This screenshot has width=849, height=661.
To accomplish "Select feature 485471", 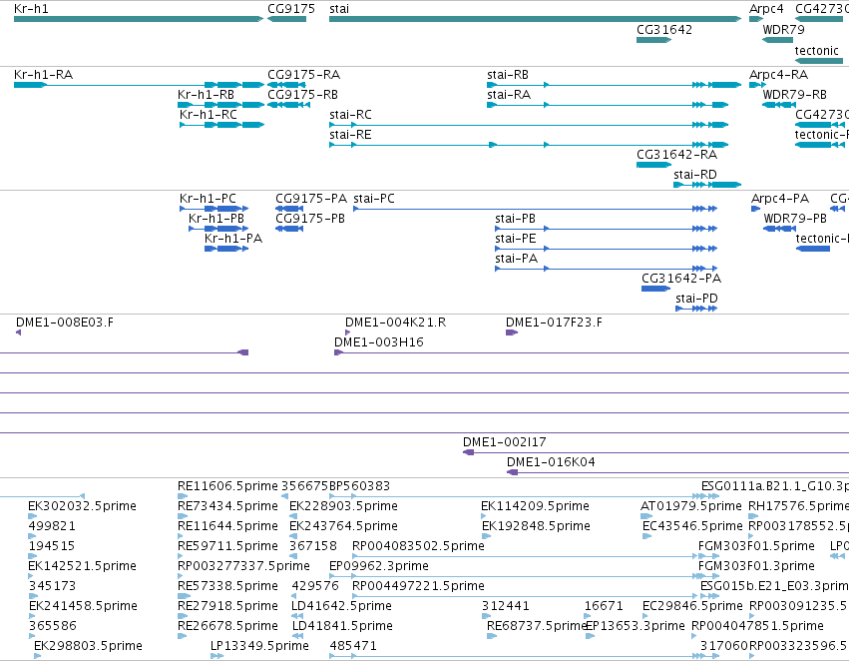I will click(x=524, y=656).
